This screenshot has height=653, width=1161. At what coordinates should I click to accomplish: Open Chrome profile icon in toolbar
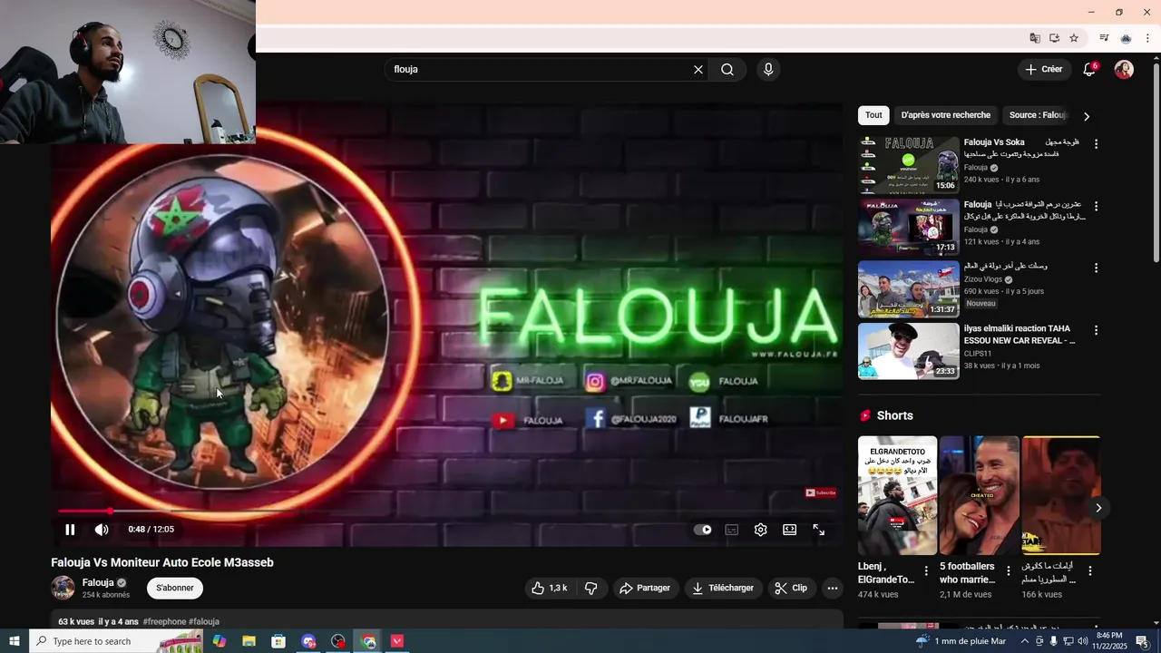tap(1126, 38)
